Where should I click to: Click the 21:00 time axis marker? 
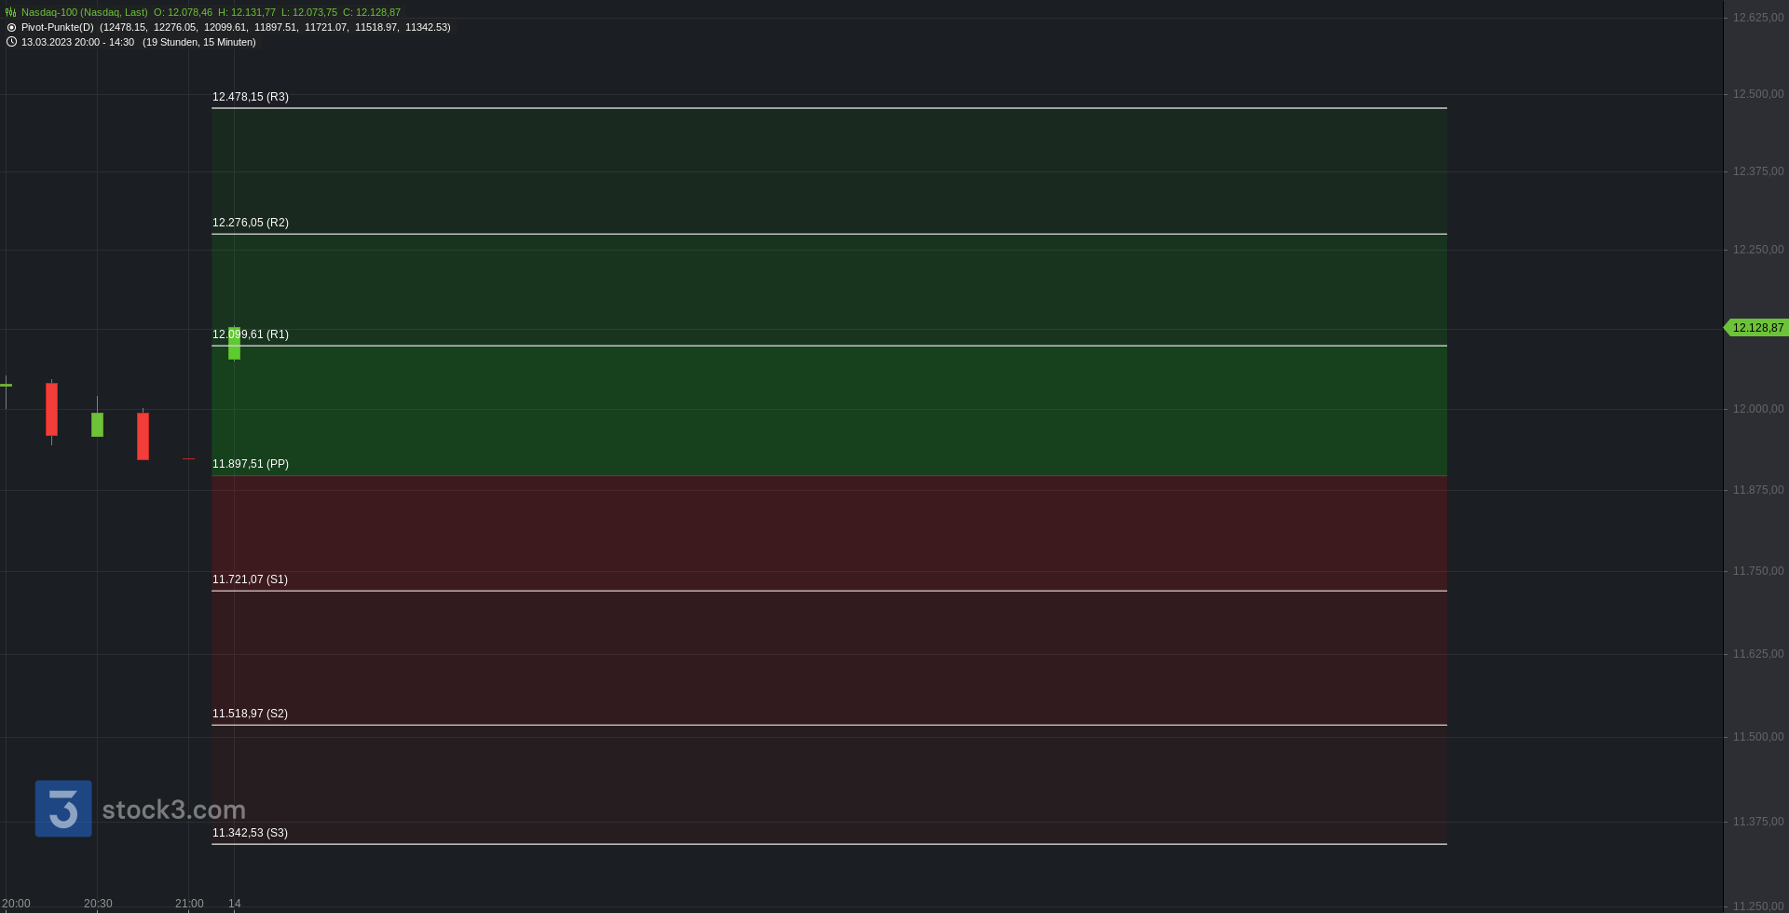pos(189,904)
